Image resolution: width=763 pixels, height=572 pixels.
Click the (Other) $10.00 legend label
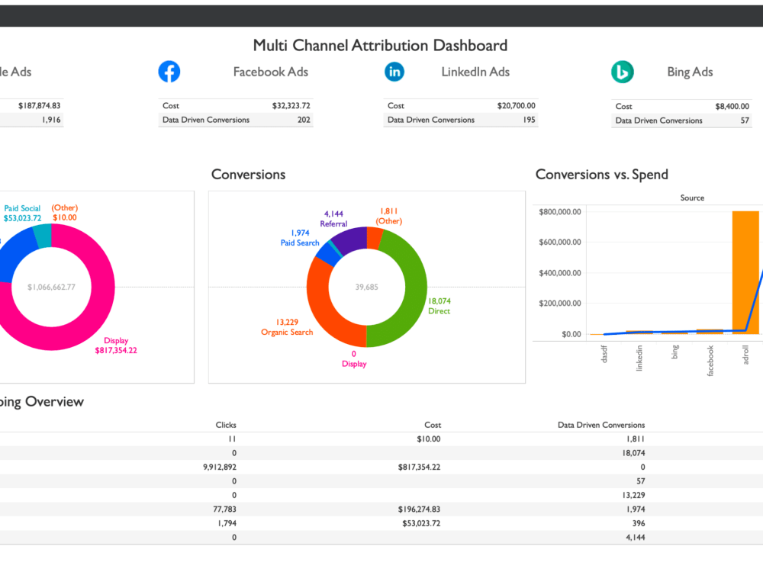click(x=63, y=212)
